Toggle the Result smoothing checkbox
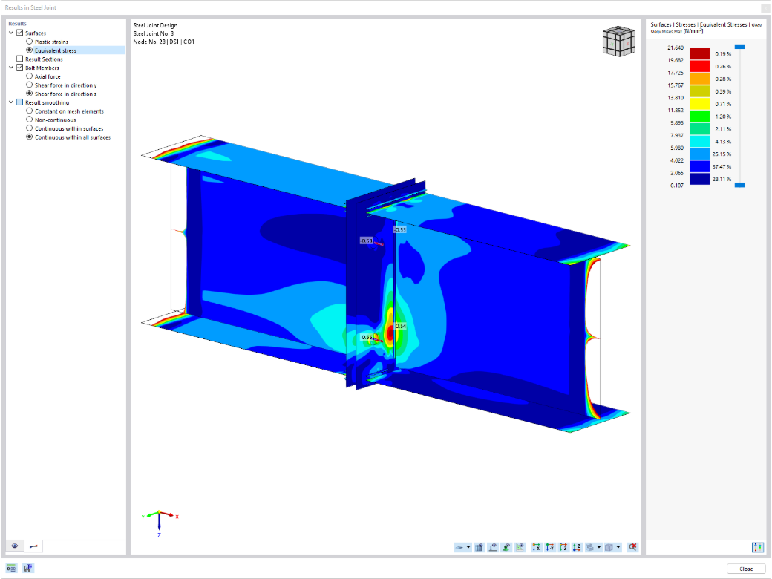The height and width of the screenshot is (579, 772). [x=20, y=102]
